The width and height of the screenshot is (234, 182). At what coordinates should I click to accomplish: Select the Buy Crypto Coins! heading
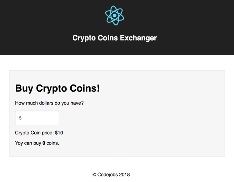click(57, 88)
